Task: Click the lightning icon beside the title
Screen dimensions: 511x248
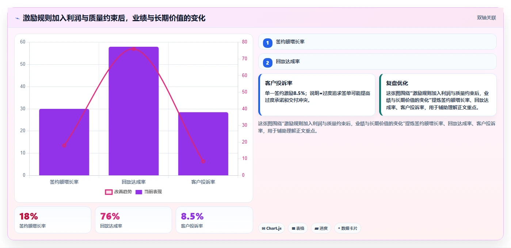Action: click(17, 18)
